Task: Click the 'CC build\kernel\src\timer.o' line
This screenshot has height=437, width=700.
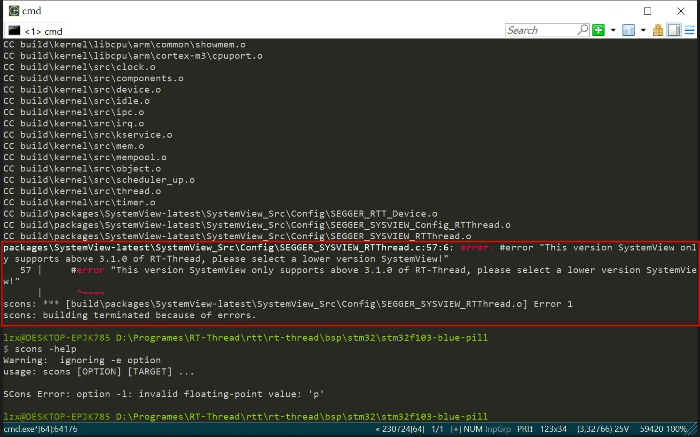Action: (79, 203)
